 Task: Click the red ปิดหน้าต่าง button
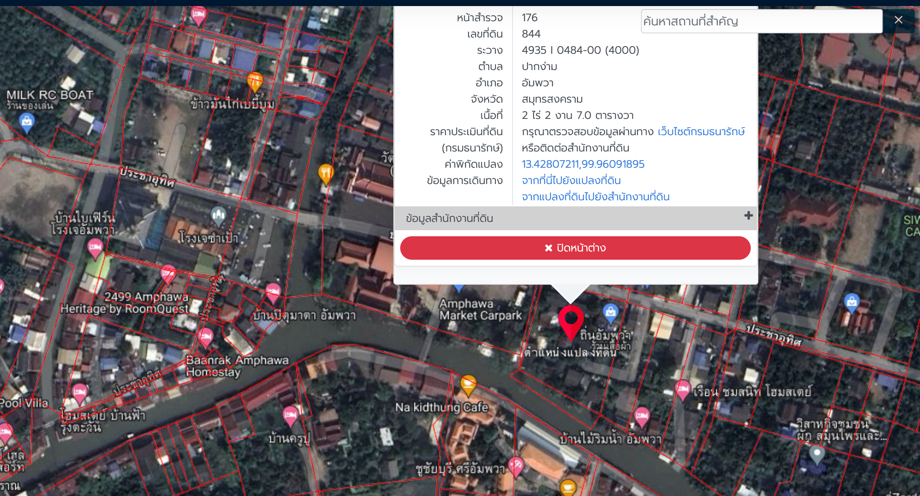(x=575, y=248)
